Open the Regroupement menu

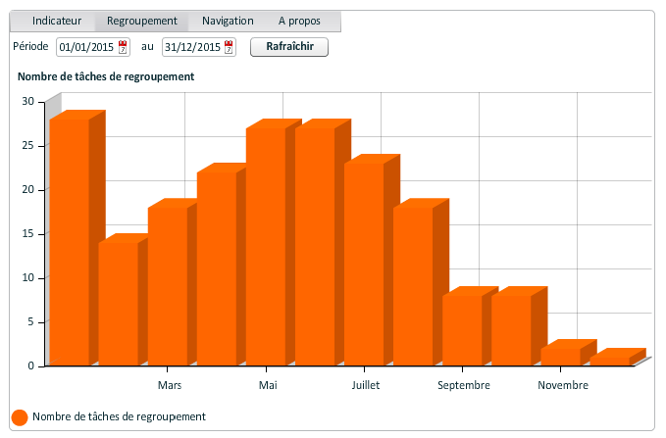coord(142,21)
